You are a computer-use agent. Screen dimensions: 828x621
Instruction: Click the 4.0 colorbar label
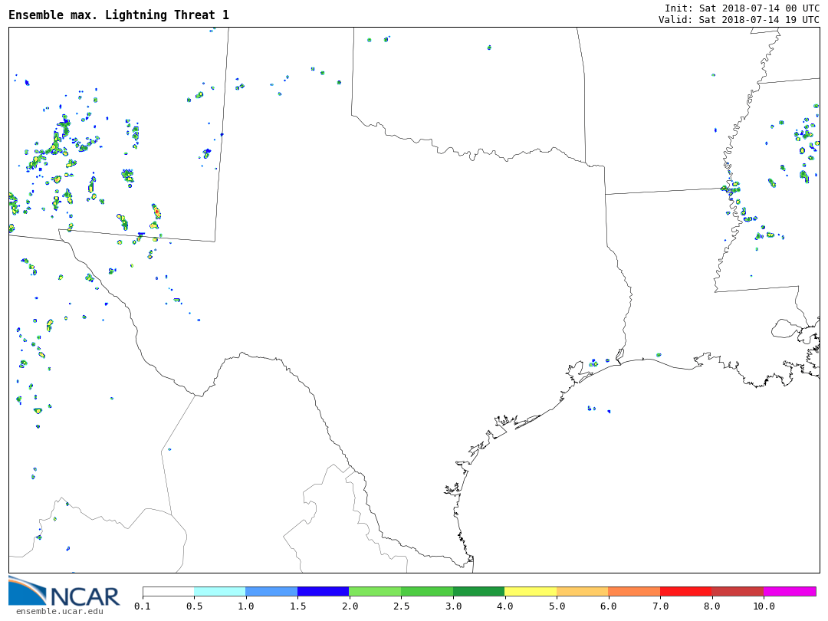click(x=504, y=606)
